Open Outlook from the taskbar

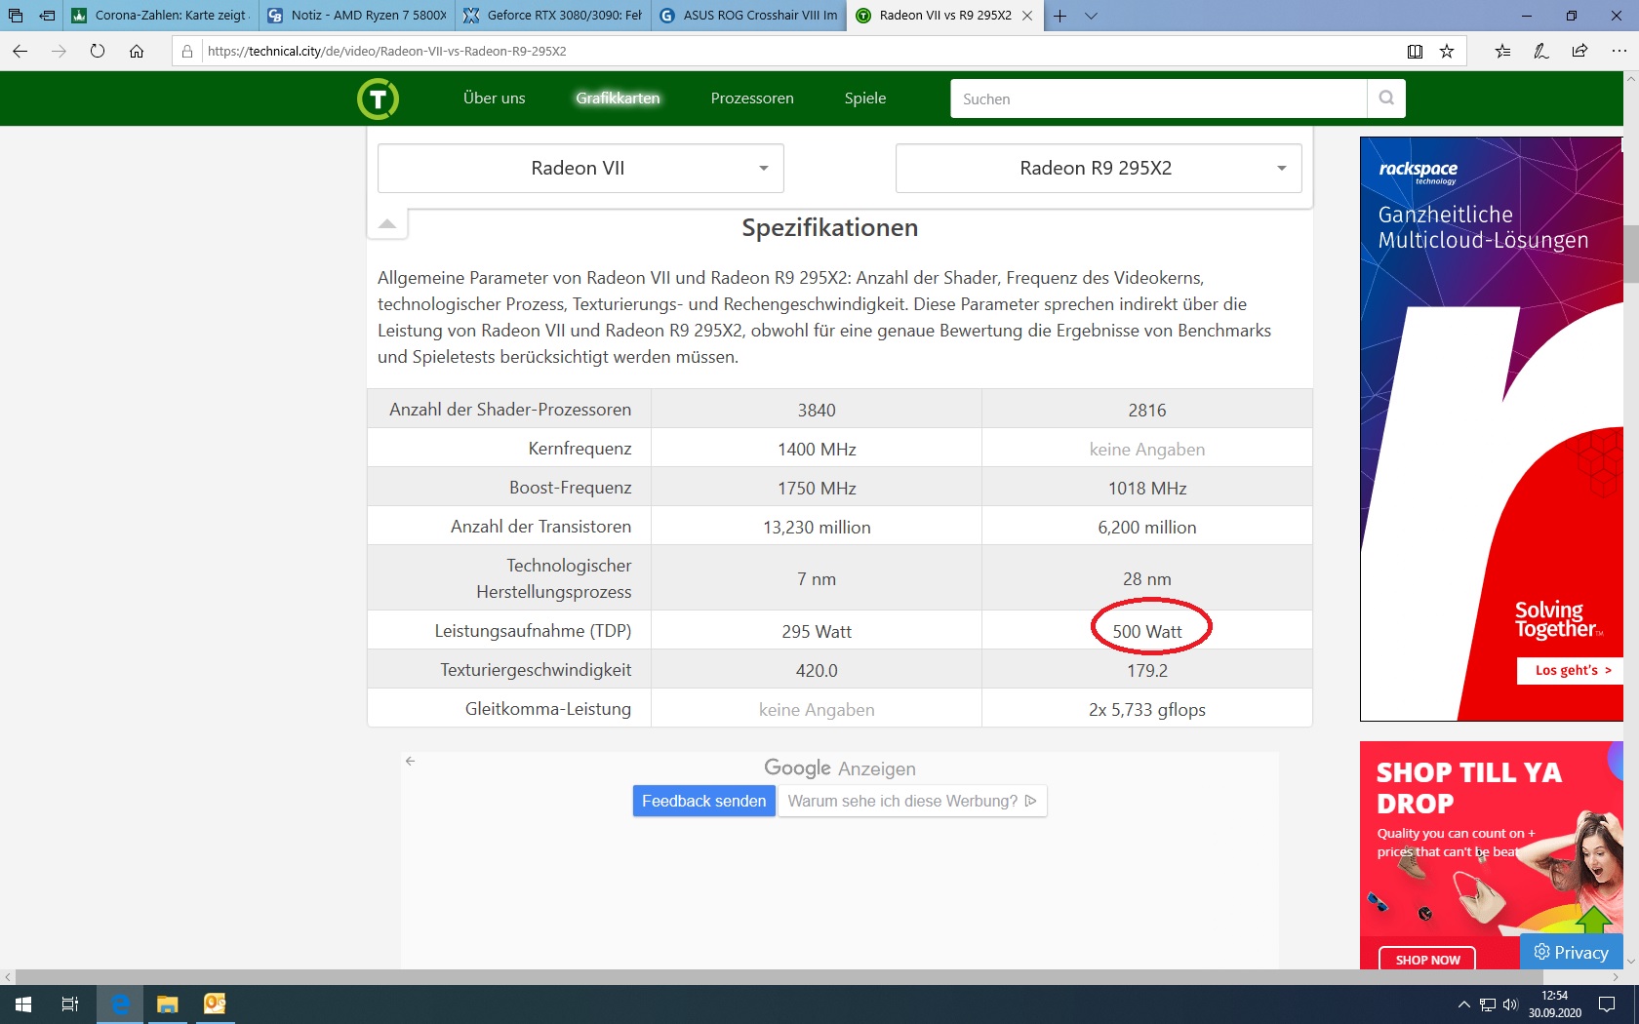(x=215, y=1004)
